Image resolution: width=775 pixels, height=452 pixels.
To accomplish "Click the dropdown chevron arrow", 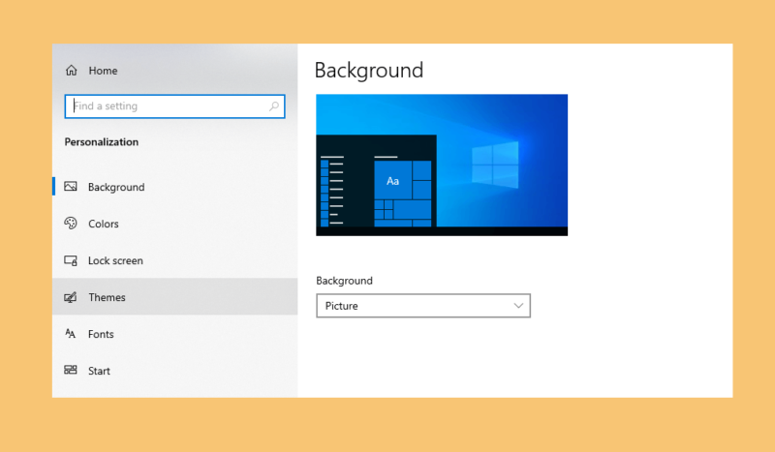I will (x=518, y=306).
